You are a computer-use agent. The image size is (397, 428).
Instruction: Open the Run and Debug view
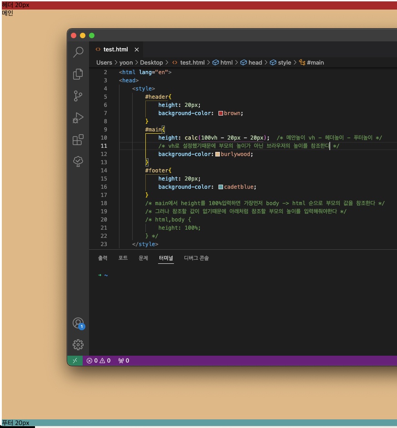pyautogui.click(x=78, y=118)
